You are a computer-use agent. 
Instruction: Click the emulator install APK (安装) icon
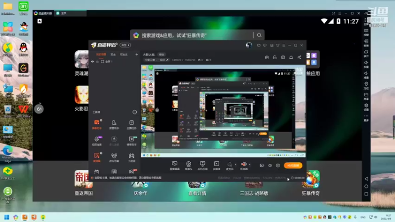[366, 42]
